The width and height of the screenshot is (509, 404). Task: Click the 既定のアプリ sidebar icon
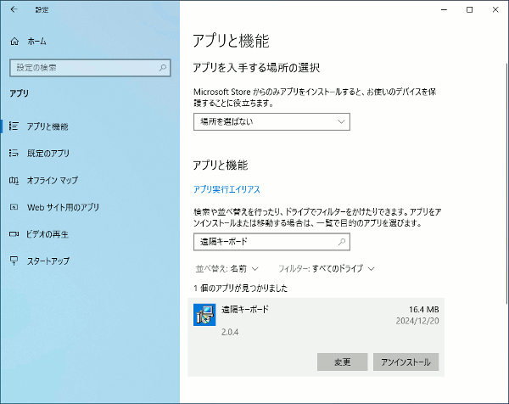click(x=14, y=154)
